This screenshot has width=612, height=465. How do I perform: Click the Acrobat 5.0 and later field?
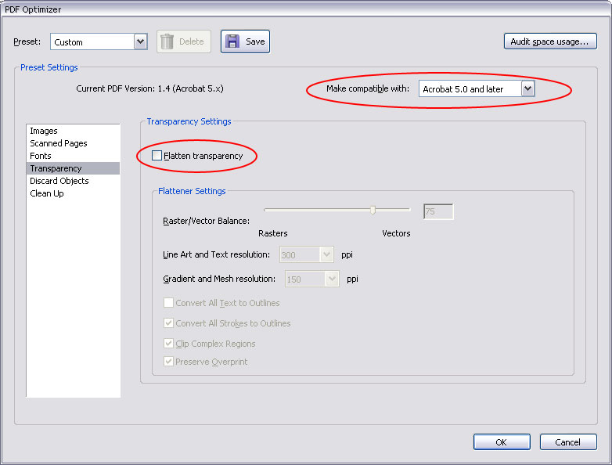476,88
